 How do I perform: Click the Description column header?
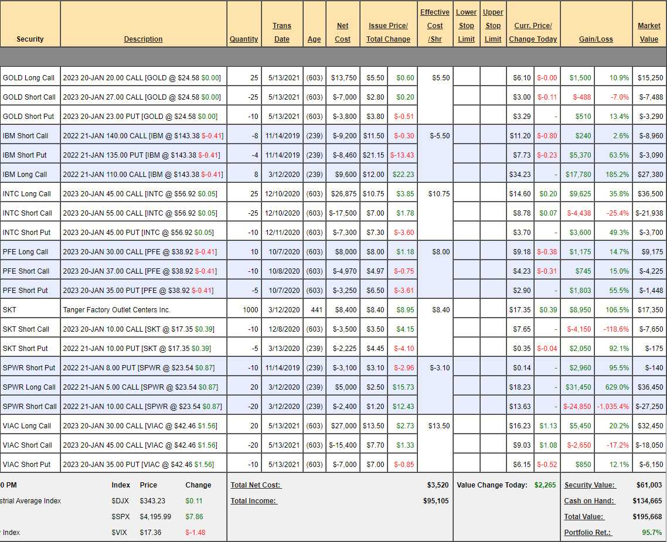[x=143, y=39]
